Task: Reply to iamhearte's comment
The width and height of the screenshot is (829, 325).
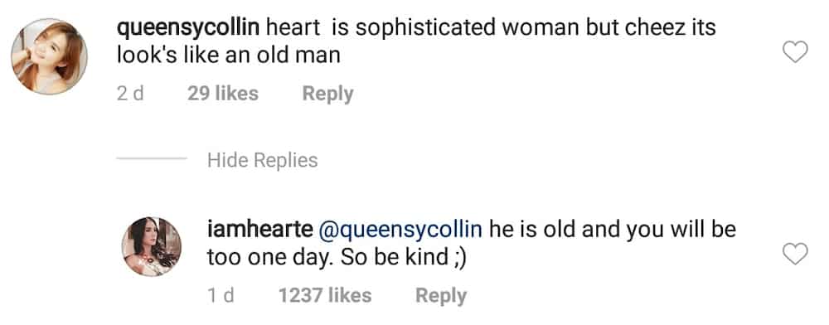Action: pos(441,296)
